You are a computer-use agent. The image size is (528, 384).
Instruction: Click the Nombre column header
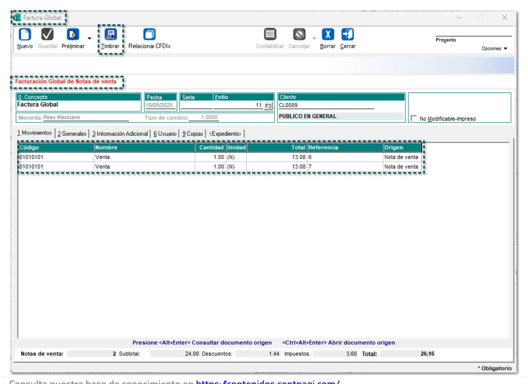tap(144, 148)
